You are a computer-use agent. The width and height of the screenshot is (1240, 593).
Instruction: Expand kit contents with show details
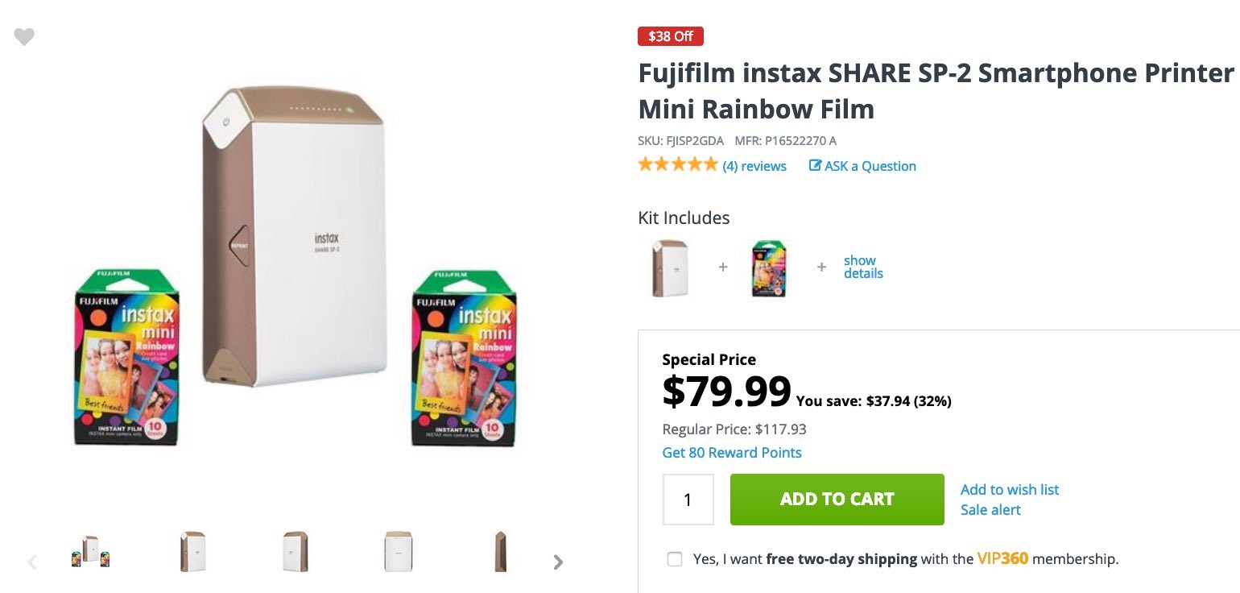(863, 267)
